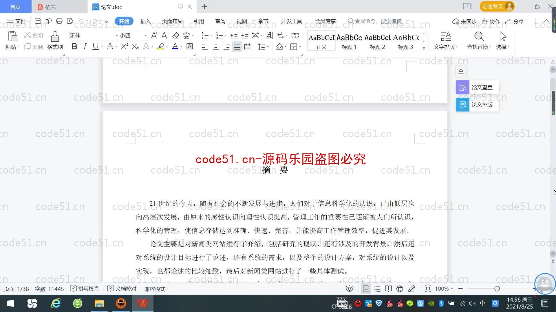Click Share (分享) button

[x=515, y=21]
